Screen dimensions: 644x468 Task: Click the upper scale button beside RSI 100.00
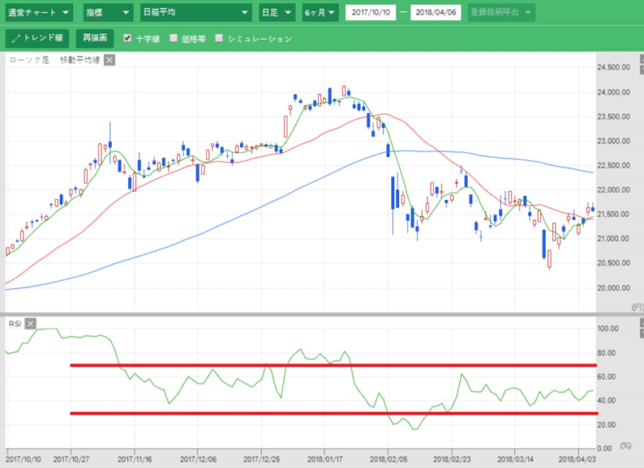[x=641, y=323]
